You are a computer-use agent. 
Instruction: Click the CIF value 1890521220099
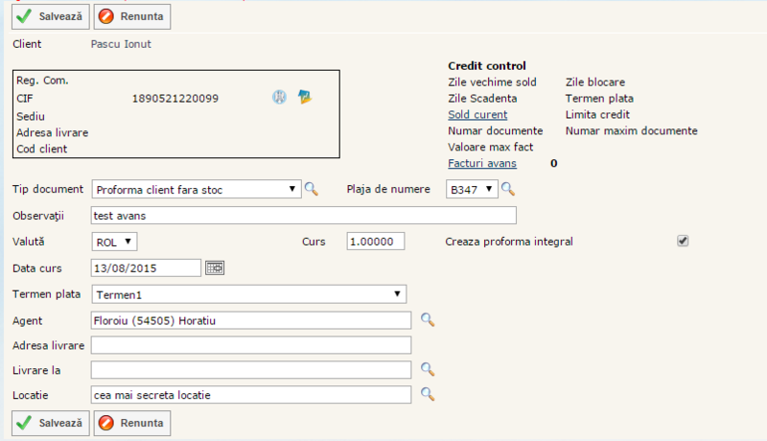[x=175, y=99]
